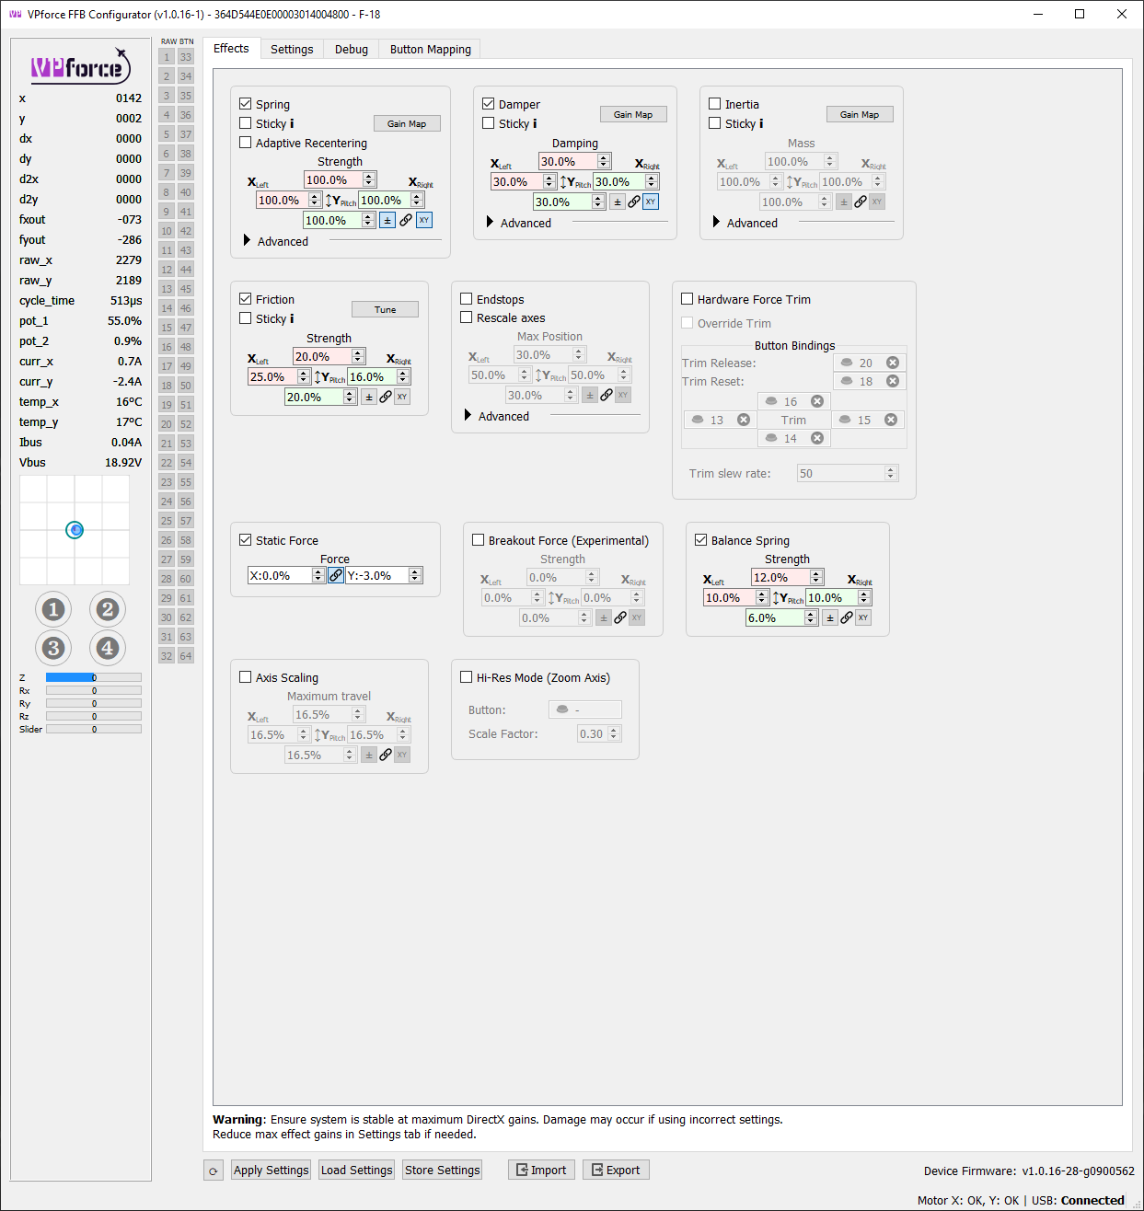
Task: Toggle the Friction XY icon
Action: pos(402,397)
